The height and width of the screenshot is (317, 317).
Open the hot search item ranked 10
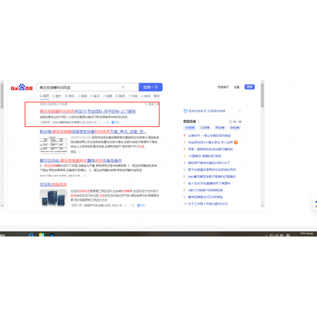pyautogui.click(x=208, y=204)
